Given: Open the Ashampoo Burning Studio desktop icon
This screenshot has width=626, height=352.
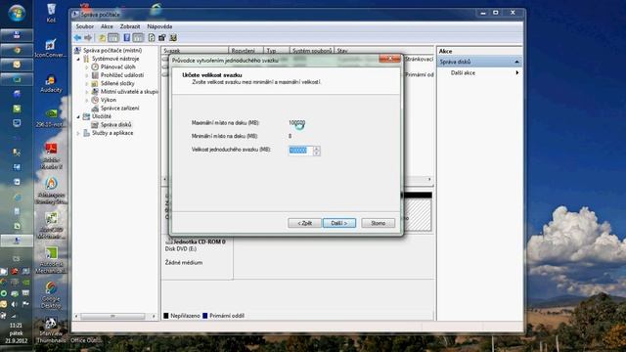Looking at the screenshot, I should pos(51,191).
